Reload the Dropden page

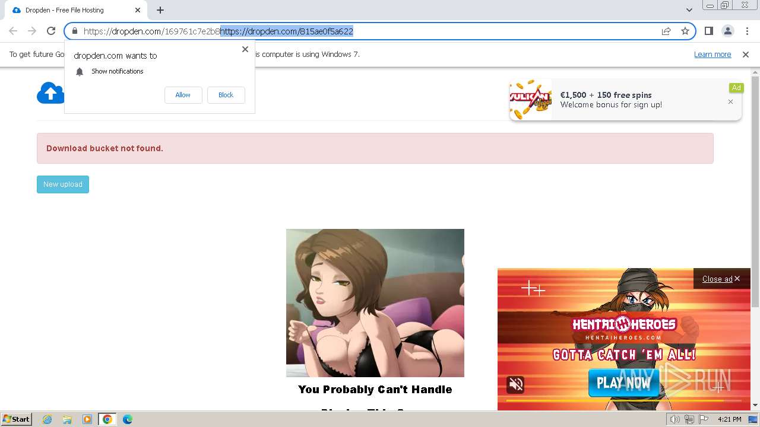pyautogui.click(x=51, y=31)
